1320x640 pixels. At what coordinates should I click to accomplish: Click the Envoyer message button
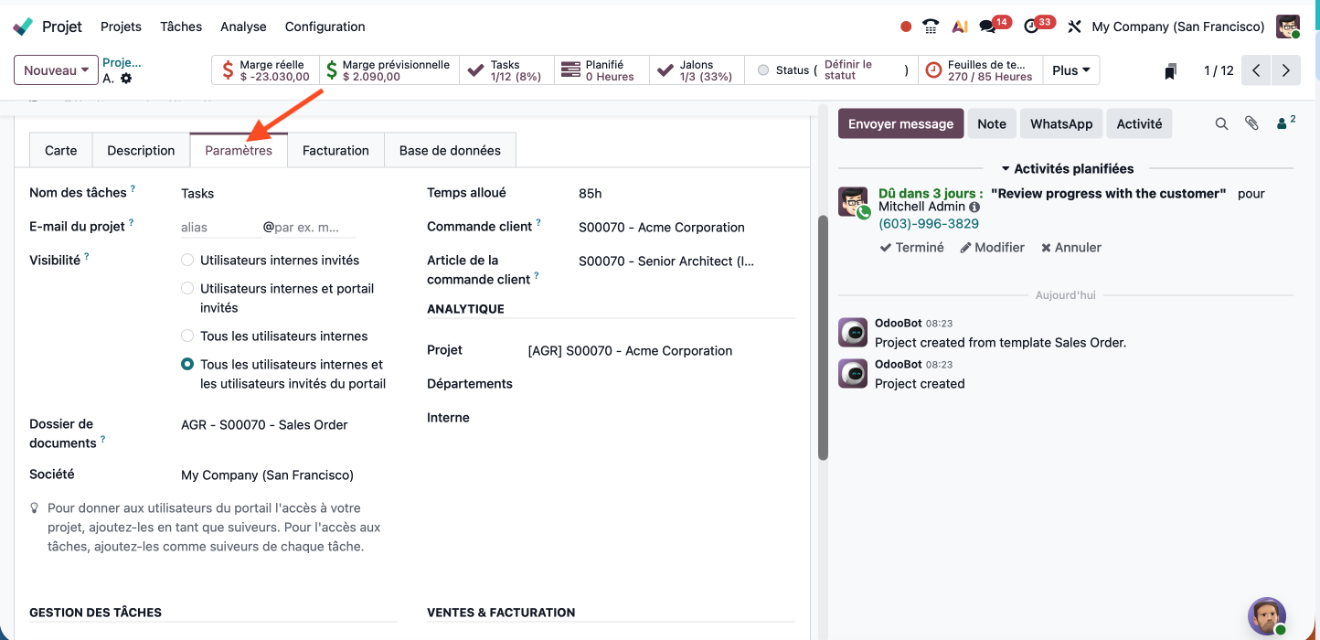pos(900,124)
